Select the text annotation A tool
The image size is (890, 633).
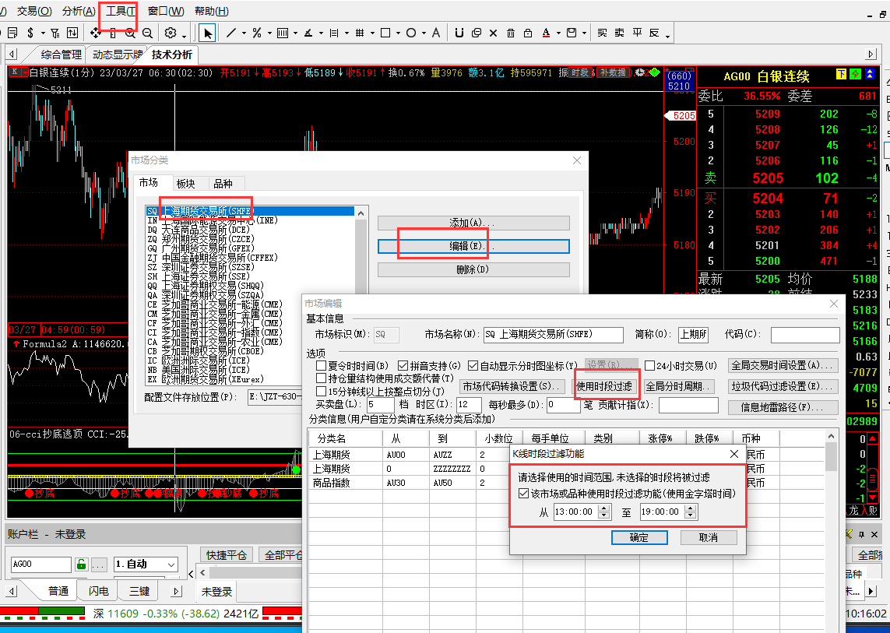pyautogui.click(x=436, y=33)
